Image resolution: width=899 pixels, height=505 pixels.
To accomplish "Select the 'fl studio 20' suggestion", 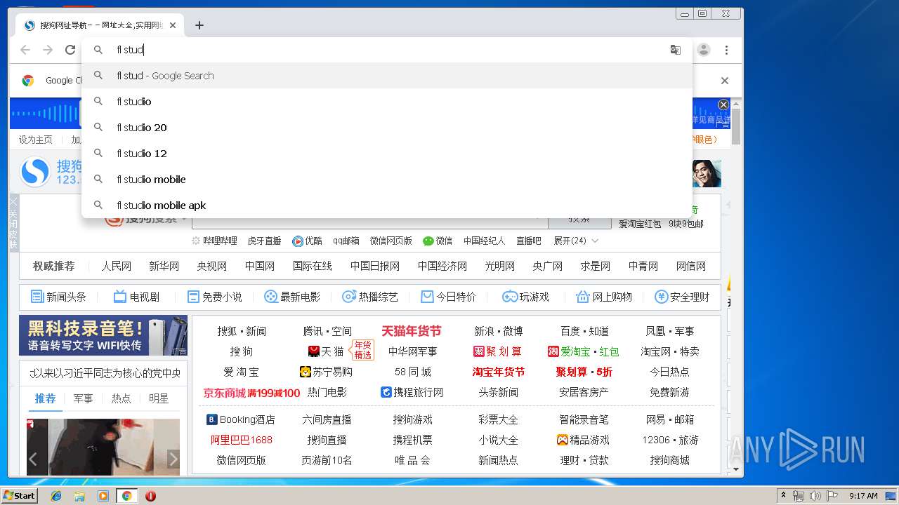I will (387, 128).
